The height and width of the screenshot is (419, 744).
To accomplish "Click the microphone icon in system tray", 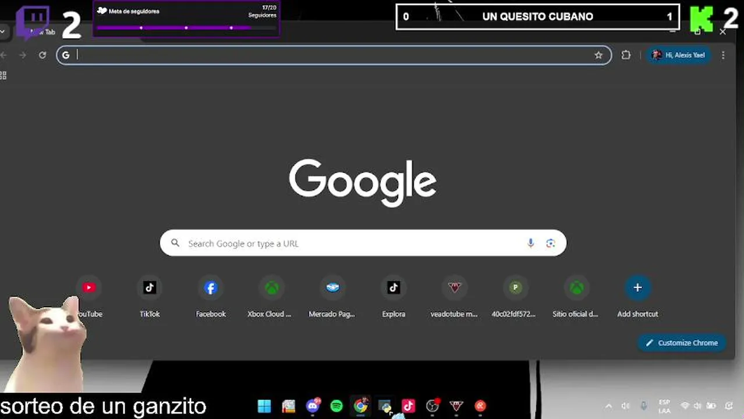I will [x=644, y=406].
